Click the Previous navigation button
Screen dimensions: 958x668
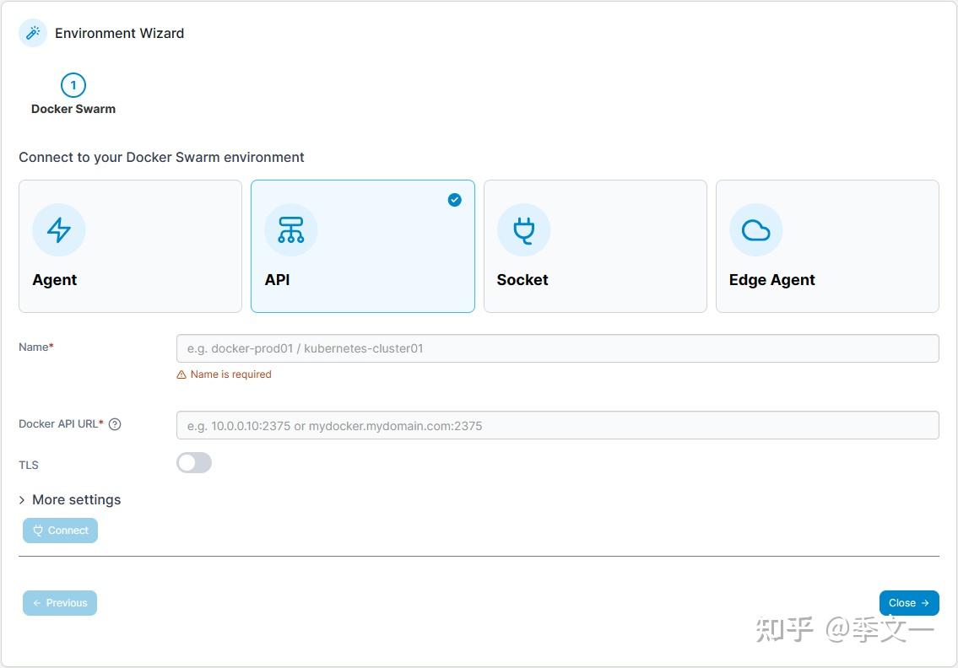point(59,602)
